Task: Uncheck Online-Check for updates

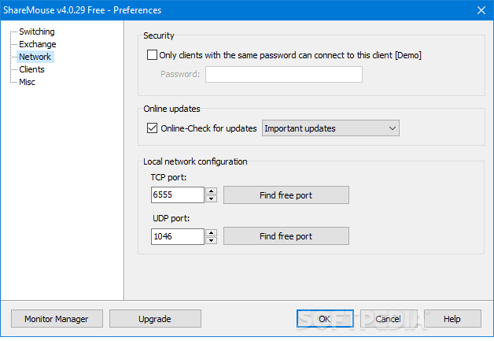Action: pos(152,128)
